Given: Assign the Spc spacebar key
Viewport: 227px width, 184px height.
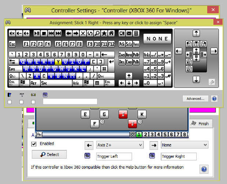Looking at the screenshot, I should point(56,83).
